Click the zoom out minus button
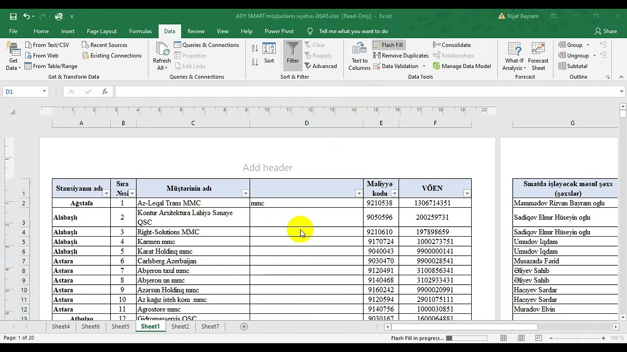 551,338
